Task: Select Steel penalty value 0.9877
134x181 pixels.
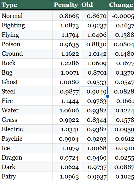Action: point(66,91)
